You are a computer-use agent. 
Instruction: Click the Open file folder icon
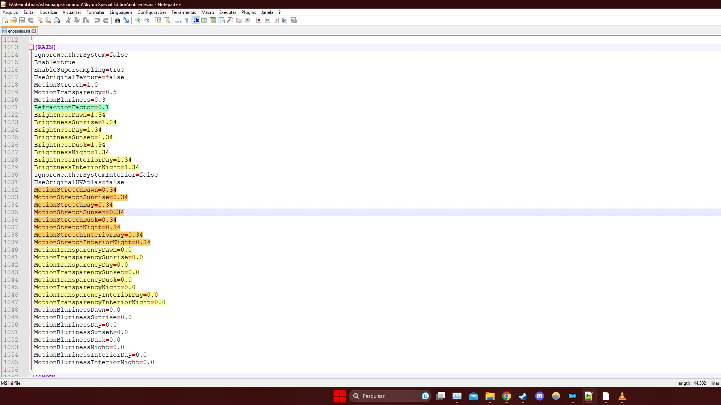(14, 20)
